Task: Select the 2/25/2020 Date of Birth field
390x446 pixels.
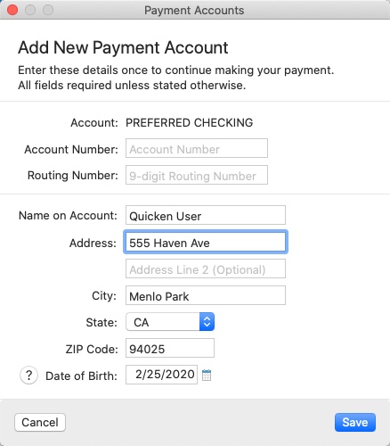Action: coord(161,375)
